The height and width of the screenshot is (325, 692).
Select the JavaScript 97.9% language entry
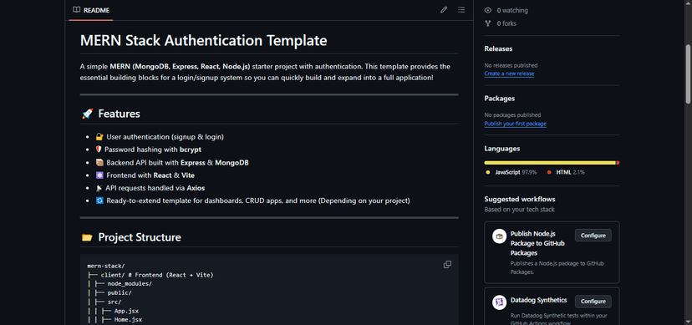(x=511, y=172)
